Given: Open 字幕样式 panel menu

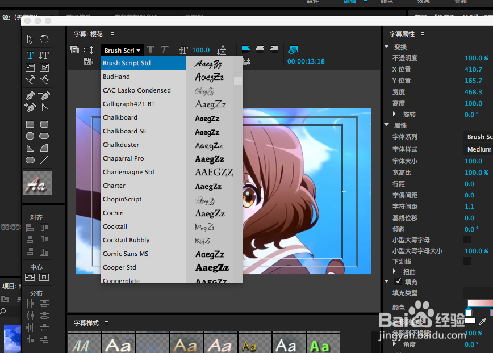Looking at the screenshot, I should pyautogui.click(x=107, y=323).
